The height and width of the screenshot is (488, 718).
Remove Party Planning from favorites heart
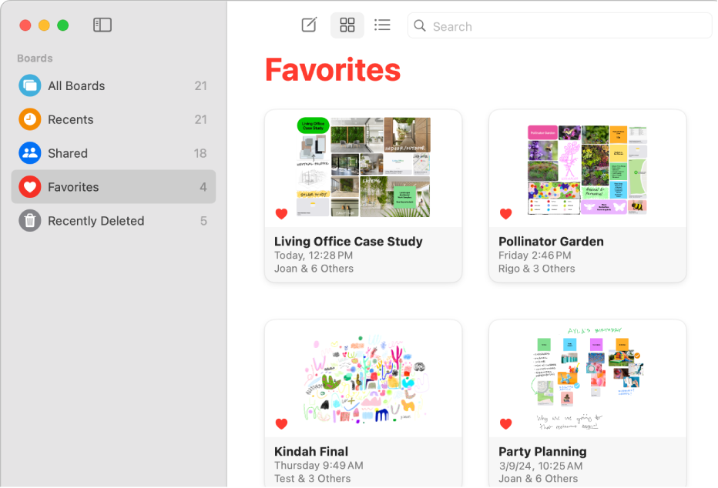(x=505, y=423)
